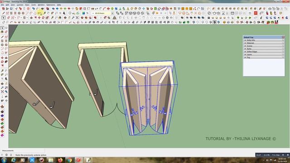The height and width of the screenshot is (163, 290).
Task: Select the Orbit tool in left toolbar
Action: (2, 84)
